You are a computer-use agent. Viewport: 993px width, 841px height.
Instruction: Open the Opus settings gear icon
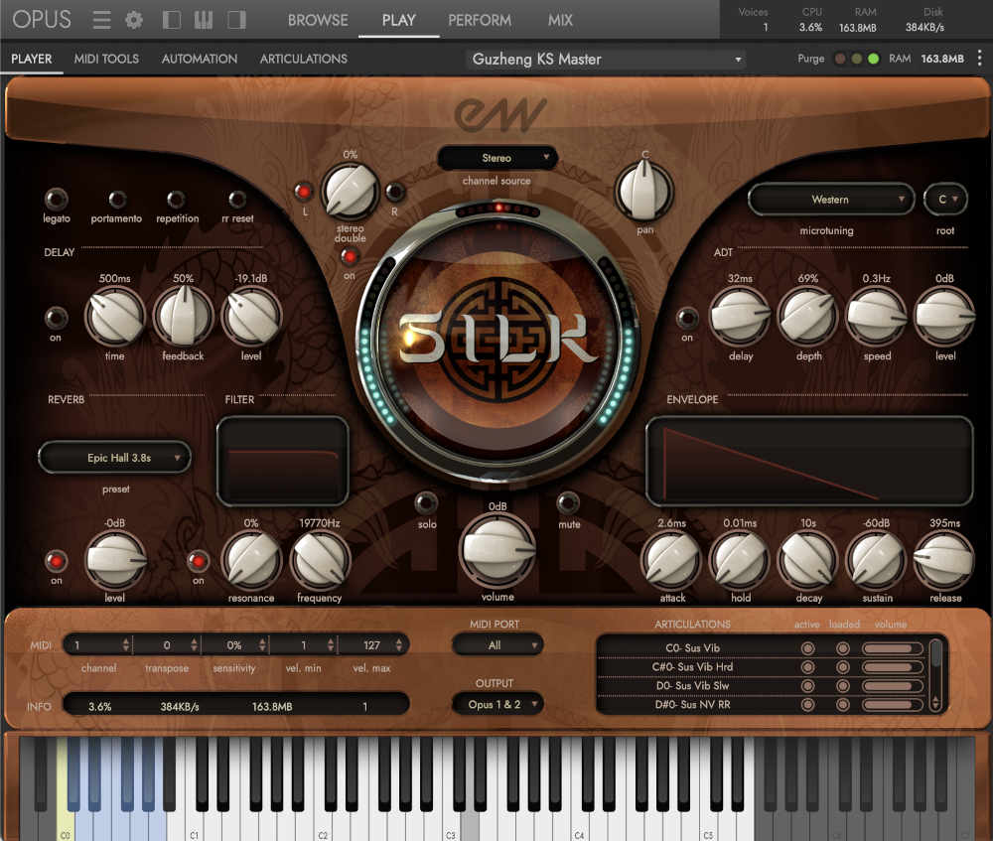click(x=133, y=19)
